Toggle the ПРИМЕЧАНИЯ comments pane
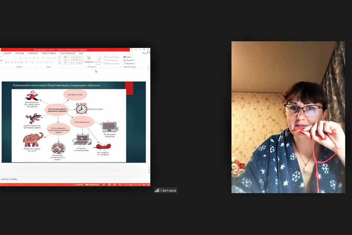The image size is (352, 235). [x=92, y=185]
